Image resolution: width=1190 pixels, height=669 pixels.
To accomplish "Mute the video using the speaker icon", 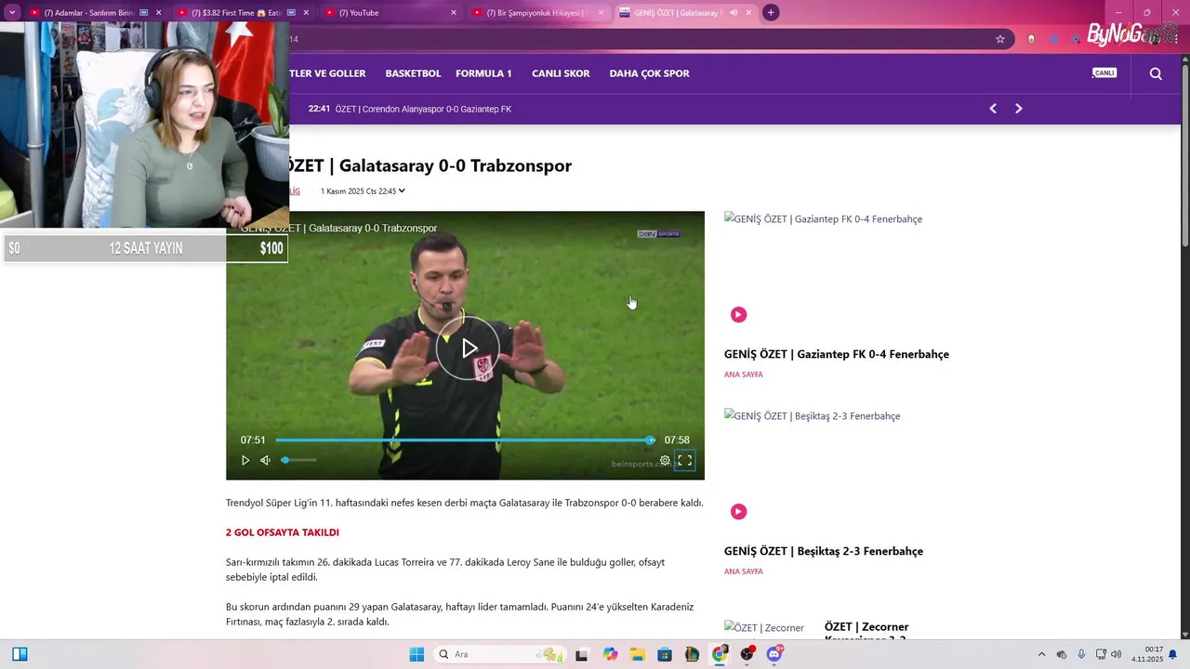I will click(265, 460).
